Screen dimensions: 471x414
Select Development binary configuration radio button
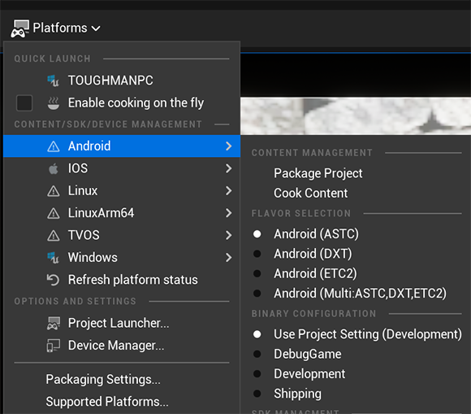pos(257,374)
